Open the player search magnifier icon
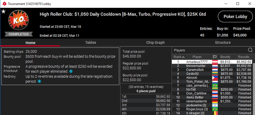 [250, 50]
